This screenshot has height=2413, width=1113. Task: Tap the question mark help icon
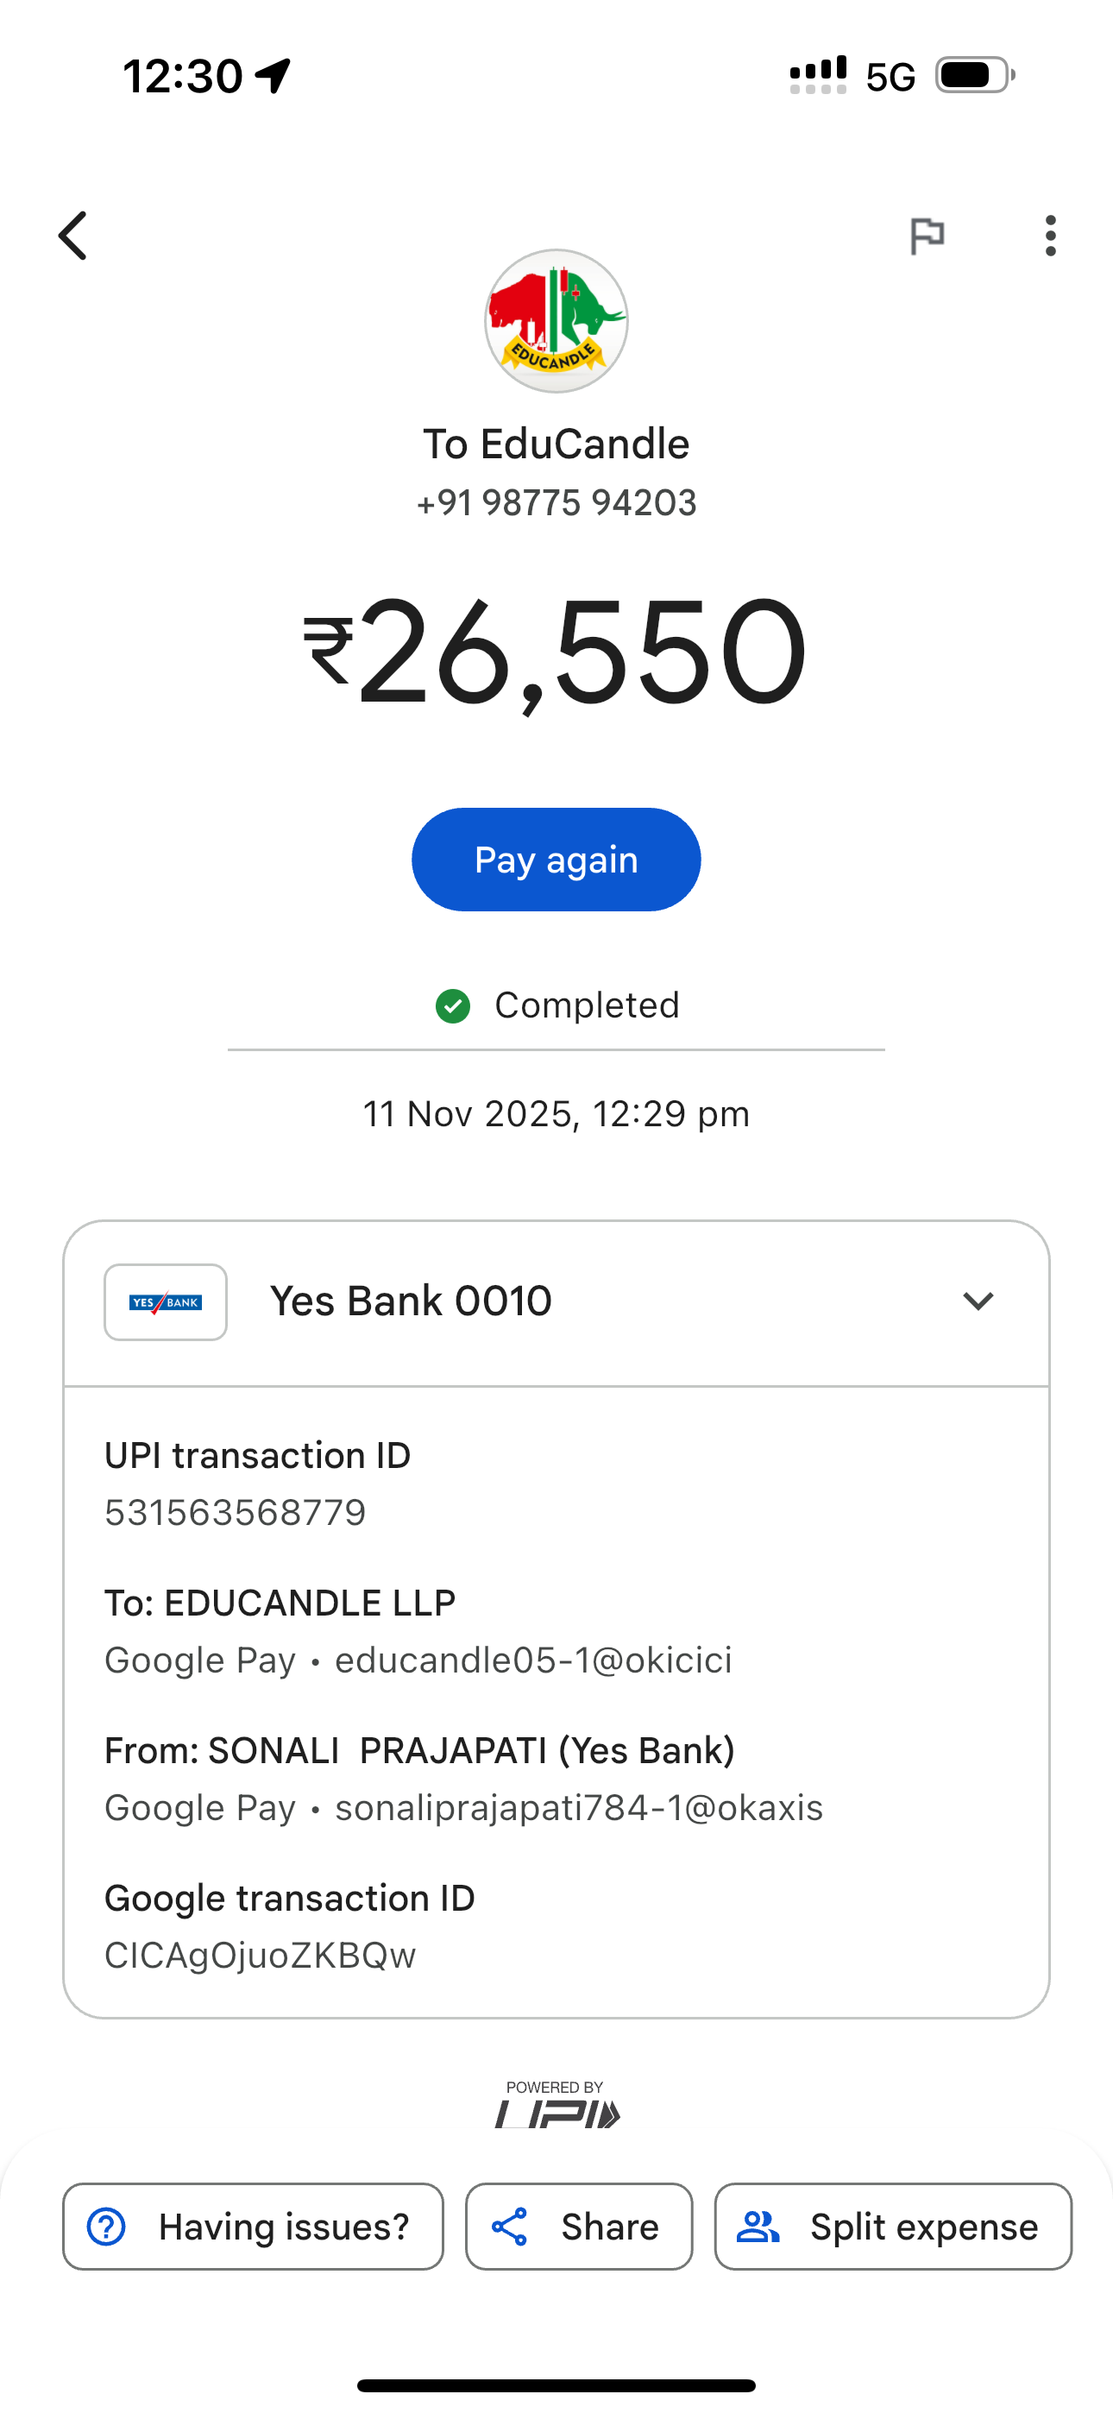click(x=107, y=2227)
